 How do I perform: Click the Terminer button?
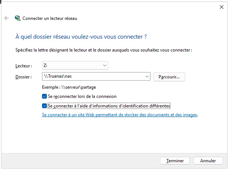[x=175, y=161]
